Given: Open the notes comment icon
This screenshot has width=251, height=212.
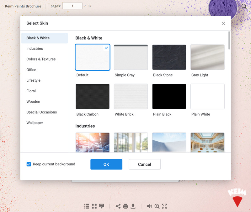Looking at the screenshot, I should (x=102, y=206).
